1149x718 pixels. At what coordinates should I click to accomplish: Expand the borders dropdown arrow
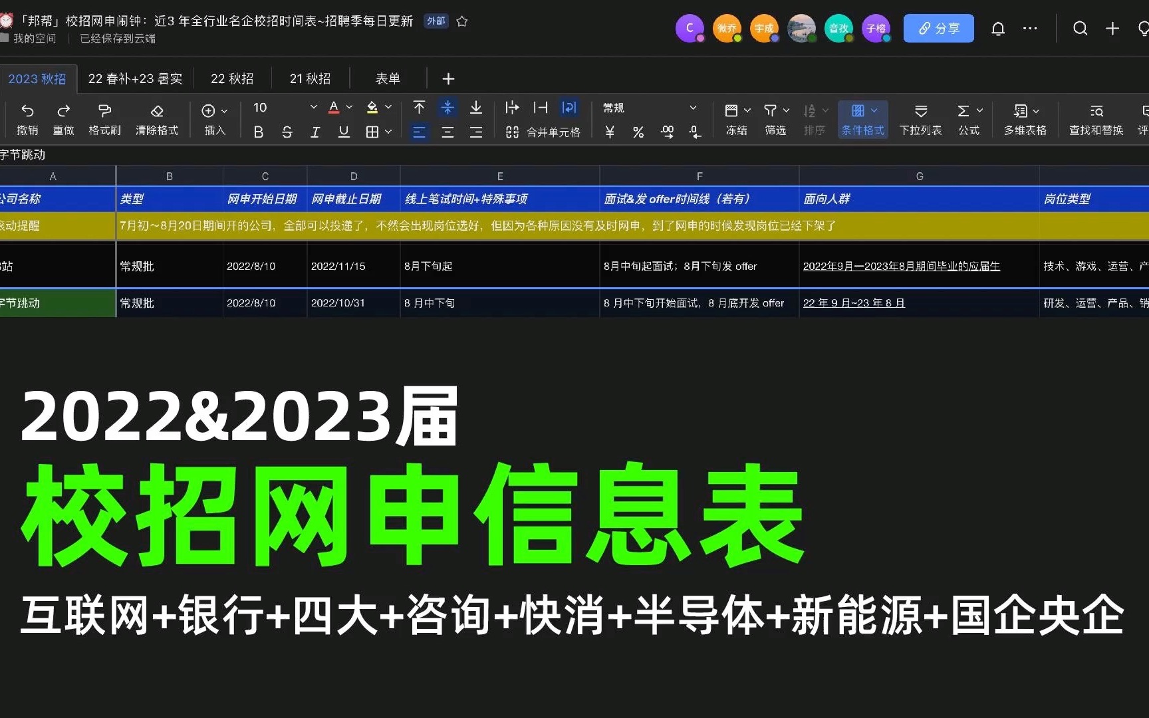point(388,132)
